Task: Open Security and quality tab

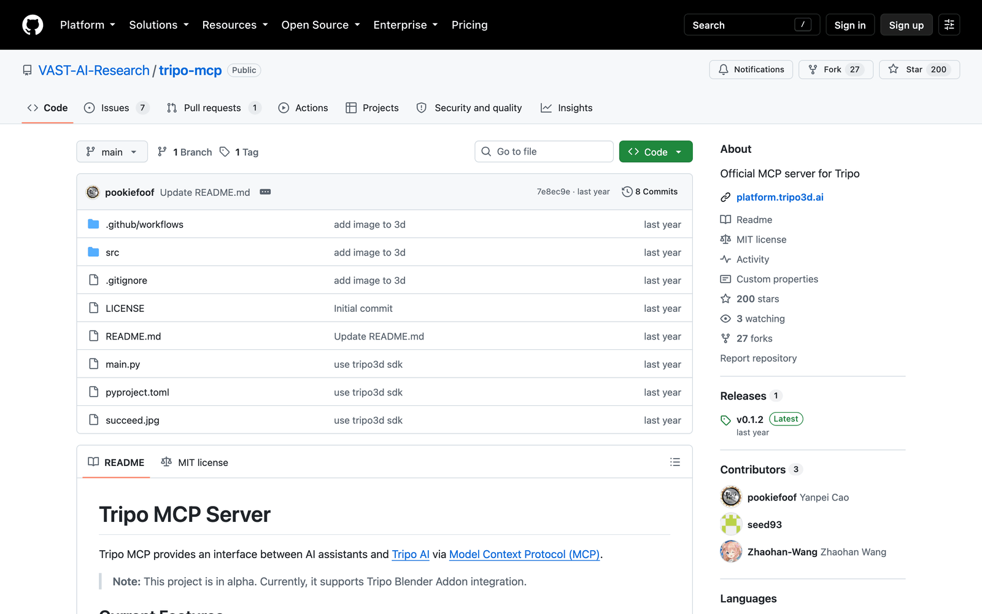Action: tap(469, 108)
